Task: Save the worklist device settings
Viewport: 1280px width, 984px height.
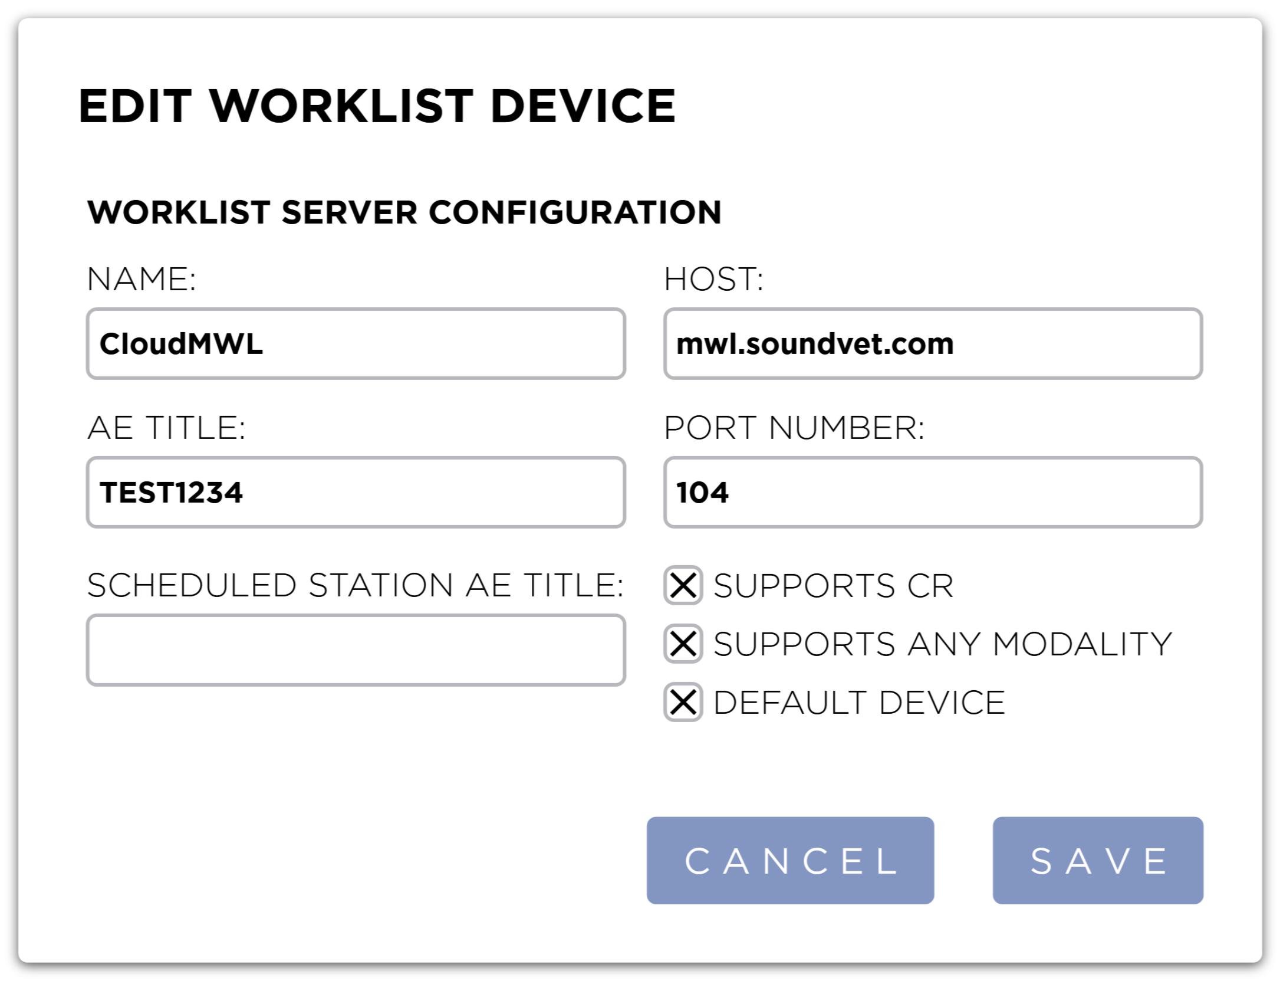Action: pyautogui.click(x=1097, y=860)
